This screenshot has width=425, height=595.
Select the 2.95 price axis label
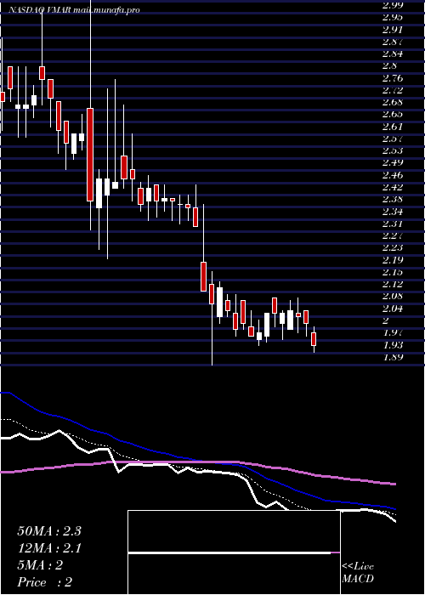[x=392, y=17]
